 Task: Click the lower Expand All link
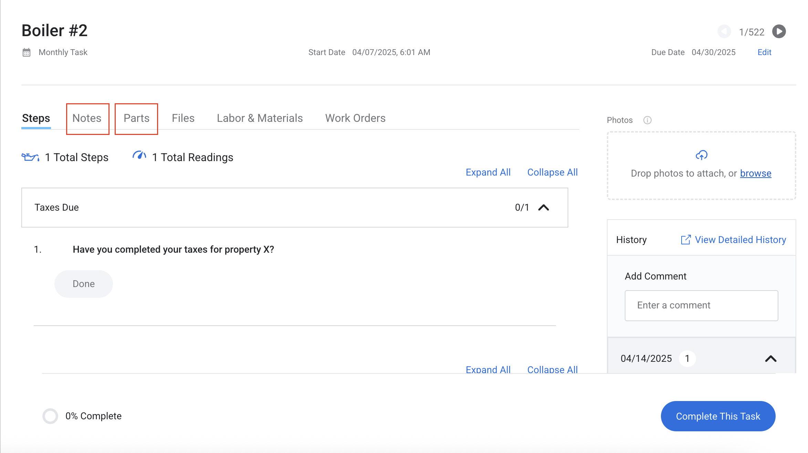(x=488, y=369)
